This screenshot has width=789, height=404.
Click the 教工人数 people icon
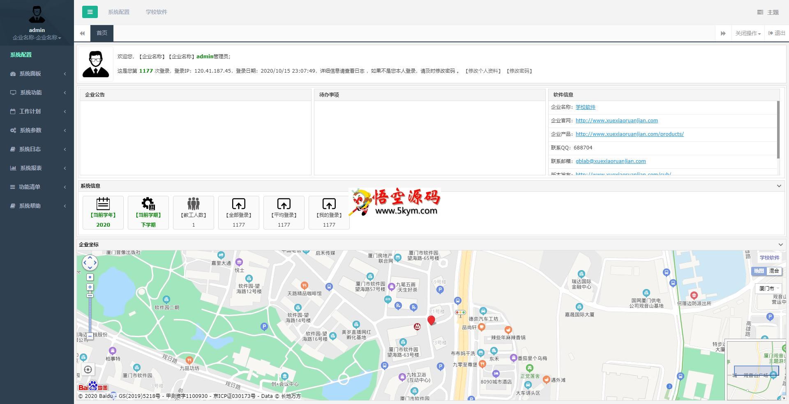tap(194, 204)
